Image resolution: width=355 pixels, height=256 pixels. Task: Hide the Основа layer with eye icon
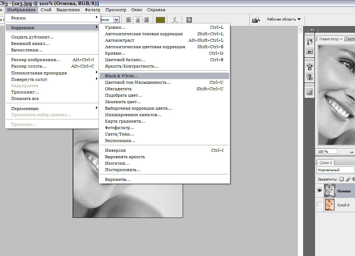click(319, 191)
